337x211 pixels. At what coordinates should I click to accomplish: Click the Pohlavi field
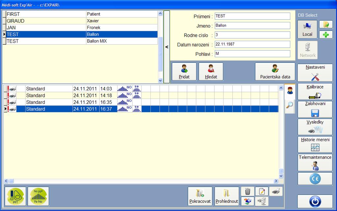tap(252, 54)
